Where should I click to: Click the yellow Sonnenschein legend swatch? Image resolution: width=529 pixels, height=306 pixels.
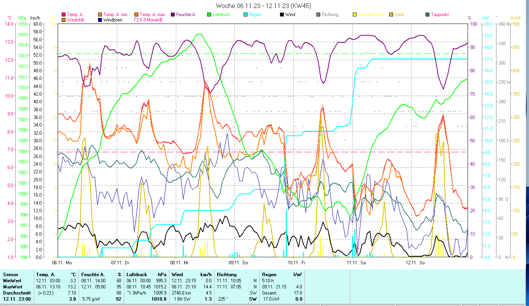point(355,15)
